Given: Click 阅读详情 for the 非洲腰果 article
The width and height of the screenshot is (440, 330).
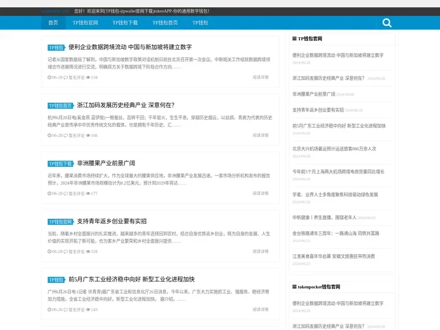Looking at the screenshot, I should point(260,193).
